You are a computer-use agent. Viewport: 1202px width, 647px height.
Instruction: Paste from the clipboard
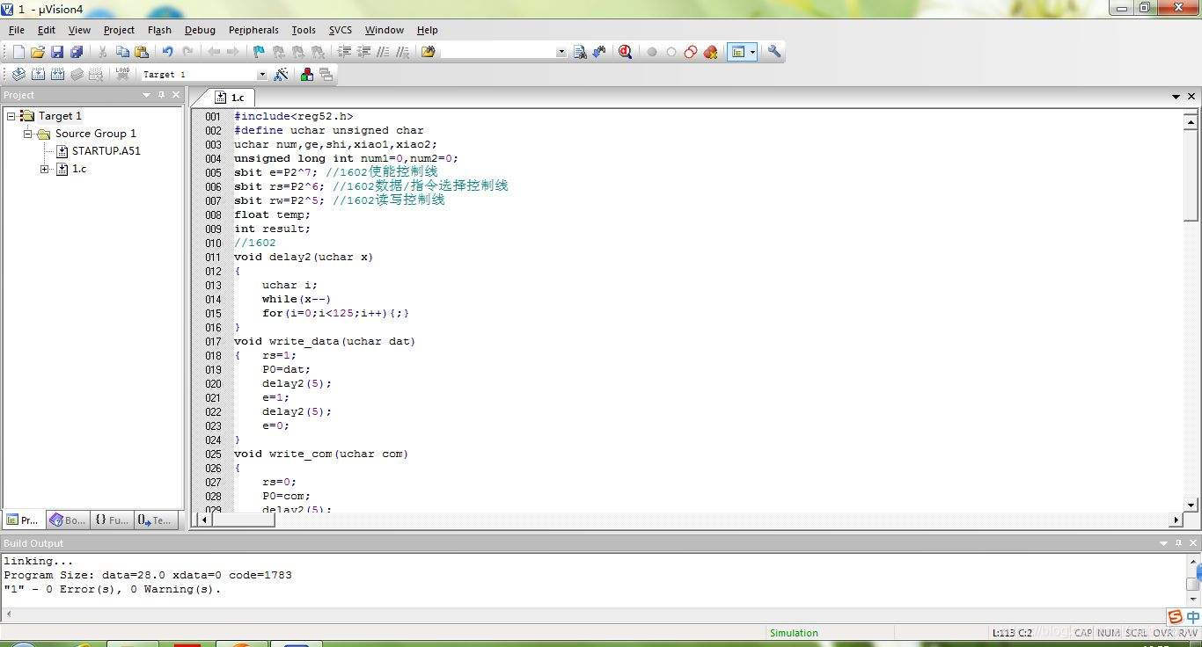[141, 52]
